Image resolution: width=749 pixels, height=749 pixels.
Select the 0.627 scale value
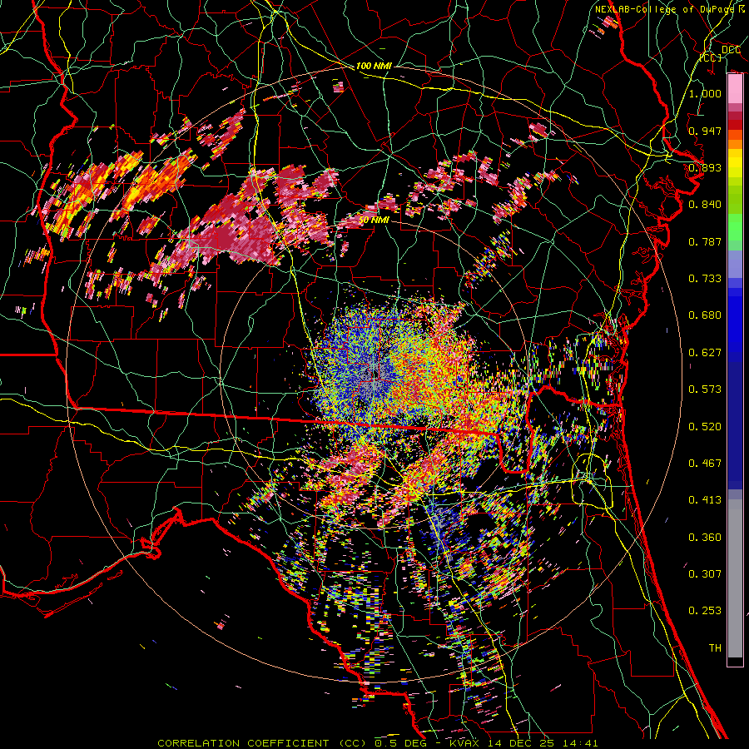[x=705, y=353]
